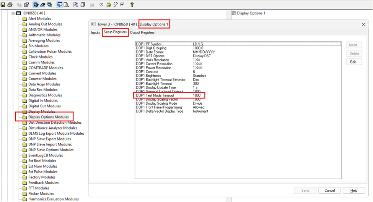Click the folder icon beside Clock Modules
373x202 pixels.
click(x=24, y=57)
